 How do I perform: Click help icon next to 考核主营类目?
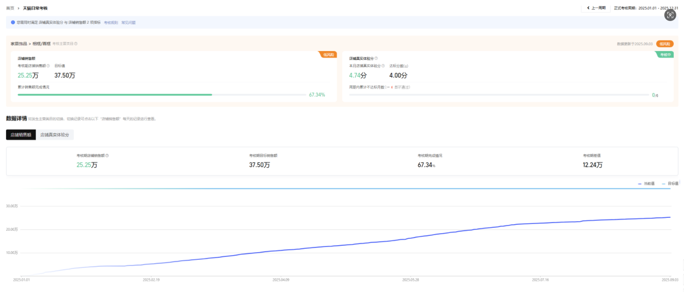[x=76, y=44]
